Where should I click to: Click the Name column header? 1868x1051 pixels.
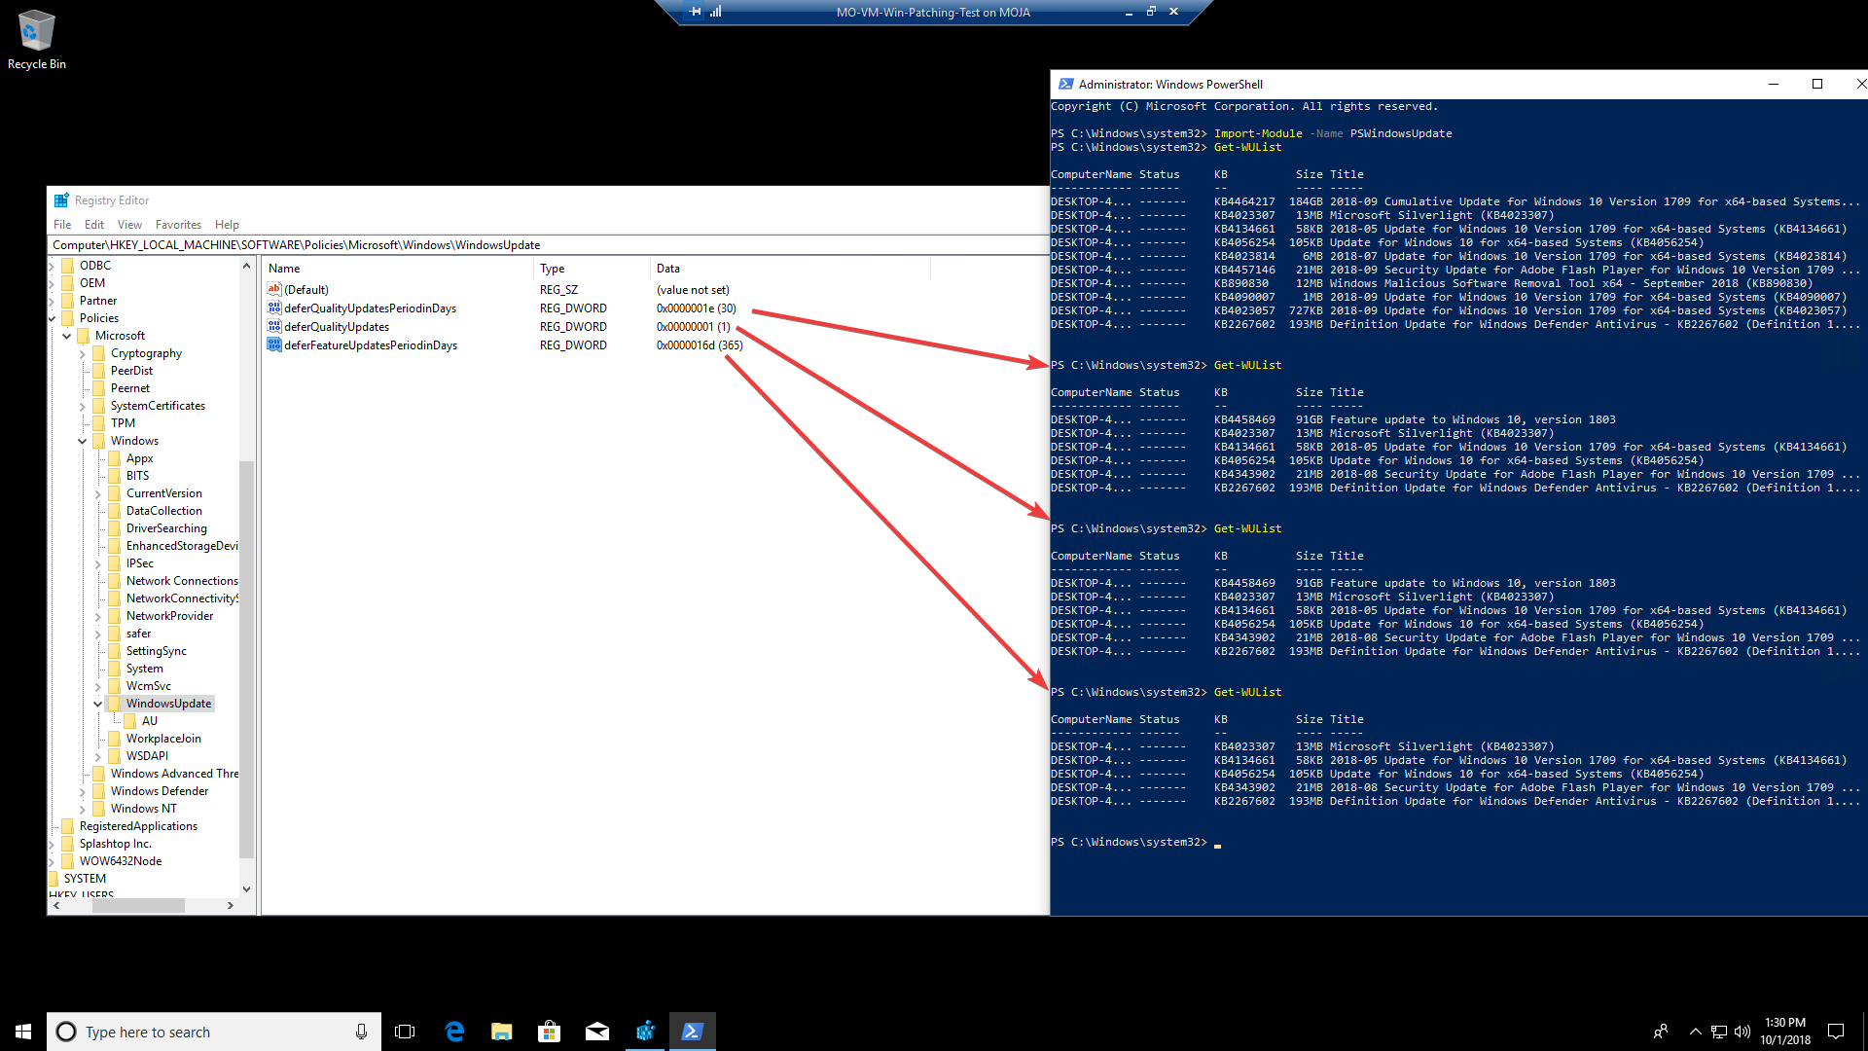point(397,269)
